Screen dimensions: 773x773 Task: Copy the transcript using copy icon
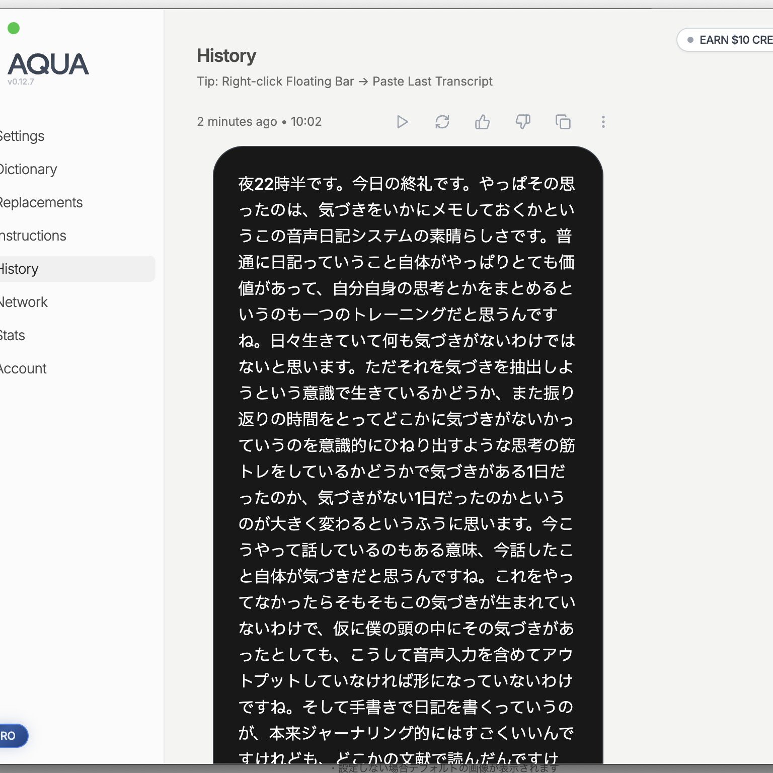(563, 122)
